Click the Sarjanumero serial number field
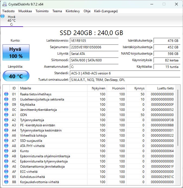Viewport: 183px width, 188px height. click(94, 47)
